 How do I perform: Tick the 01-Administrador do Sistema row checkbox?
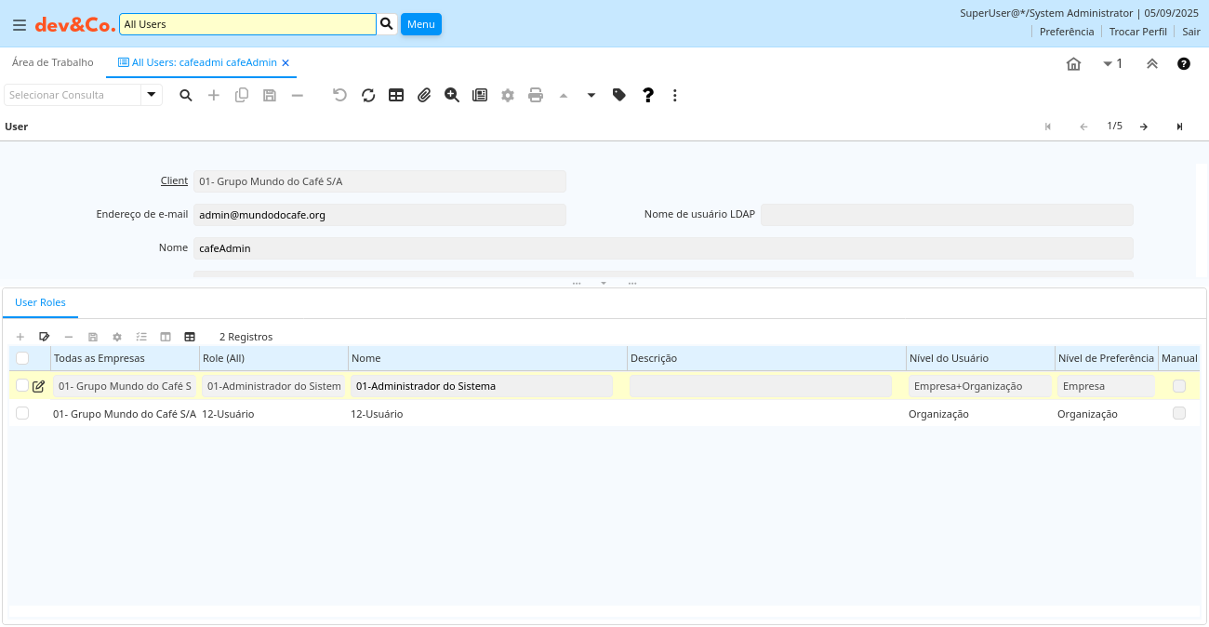22,386
